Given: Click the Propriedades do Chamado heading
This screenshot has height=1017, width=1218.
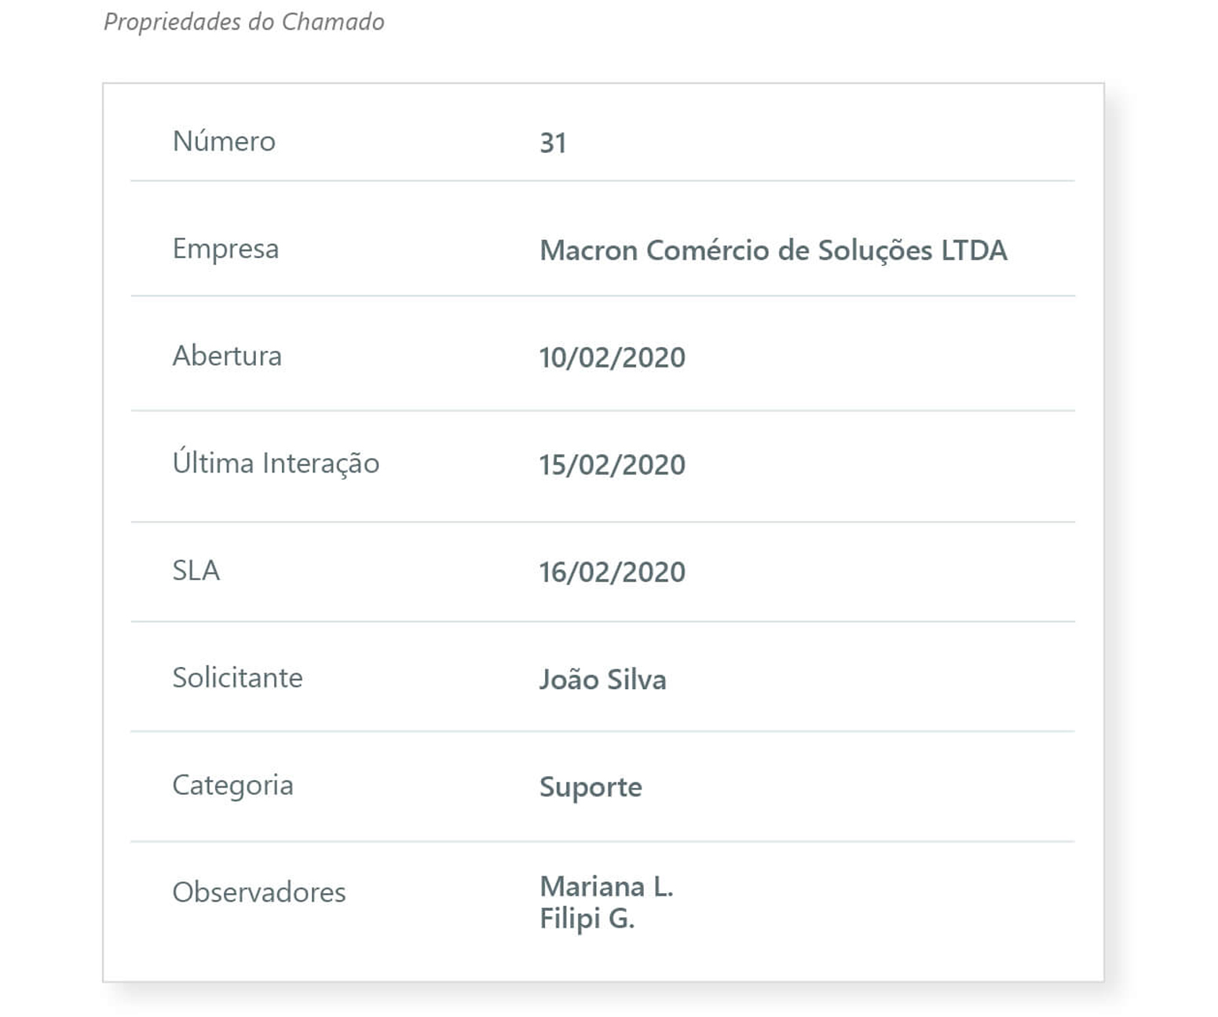Looking at the screenshot, I should pyautogui.click(x=243, y=22).
